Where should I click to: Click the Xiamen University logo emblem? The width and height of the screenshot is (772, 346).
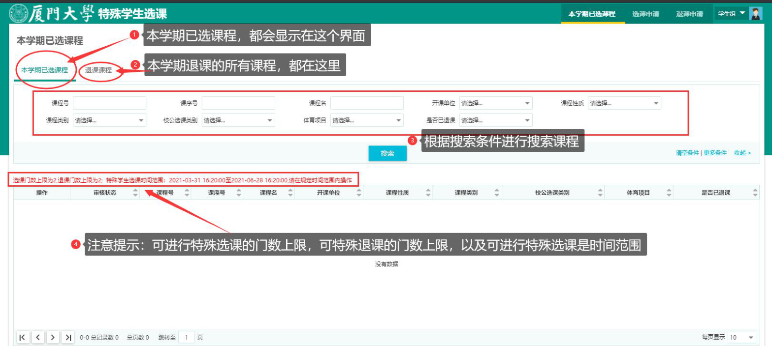pos(19,13)
